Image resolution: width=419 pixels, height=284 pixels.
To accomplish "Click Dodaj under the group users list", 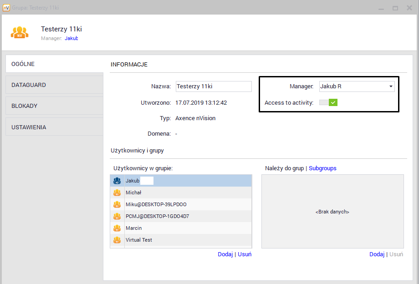I will [x=225, y=254].
